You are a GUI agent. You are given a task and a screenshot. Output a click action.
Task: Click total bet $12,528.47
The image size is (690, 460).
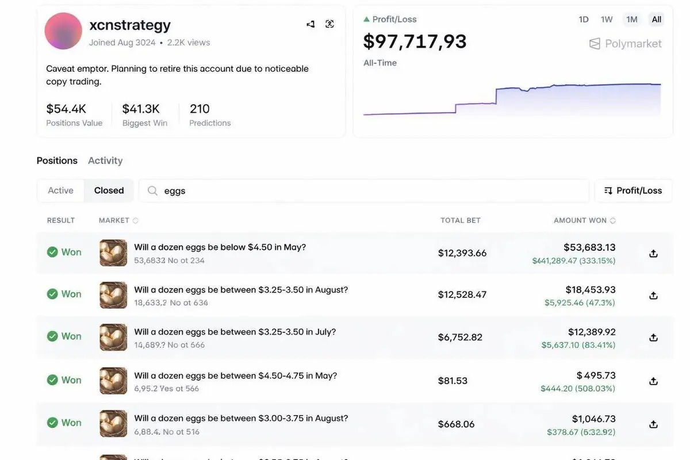coord(462,295)
